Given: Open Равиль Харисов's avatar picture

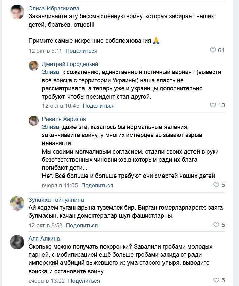Looking at the screenshot, I should click(34, 120).
